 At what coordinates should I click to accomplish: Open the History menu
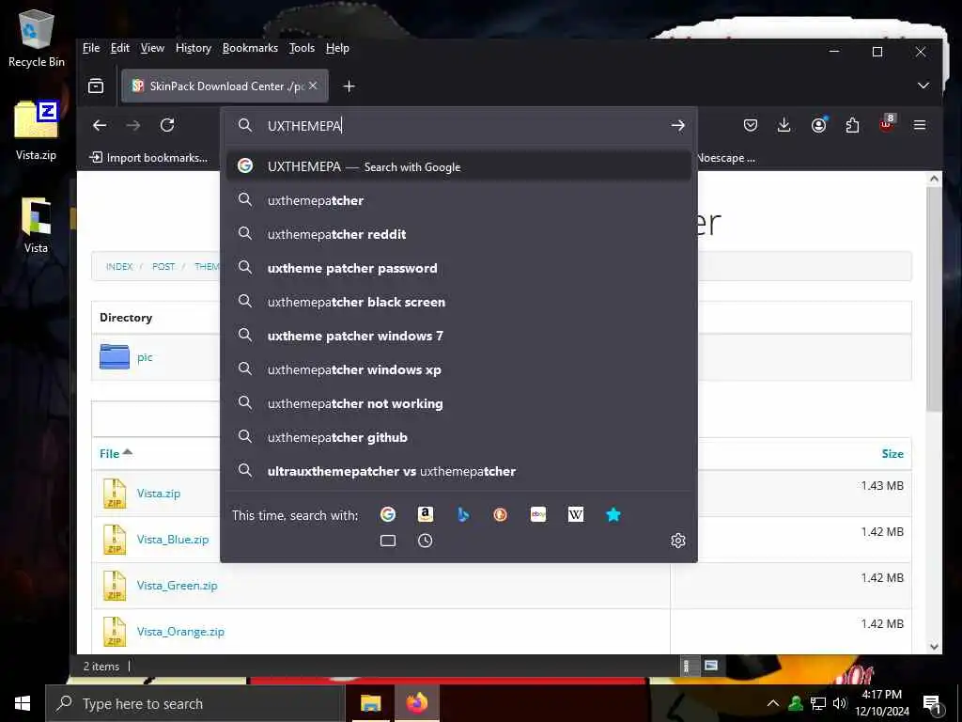[x=194, y=48]
